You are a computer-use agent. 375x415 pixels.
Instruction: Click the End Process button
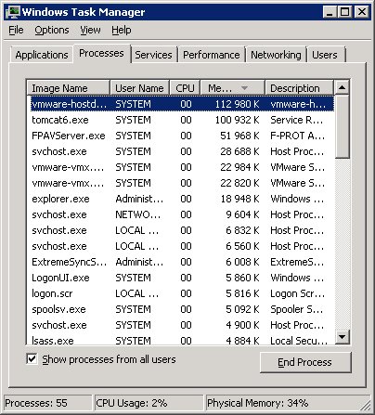coord(305,362)
